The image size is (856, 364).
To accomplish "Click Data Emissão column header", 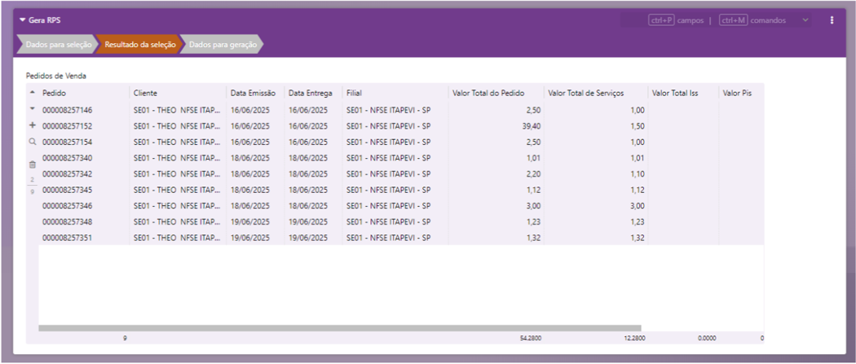I will pos(254,93).
